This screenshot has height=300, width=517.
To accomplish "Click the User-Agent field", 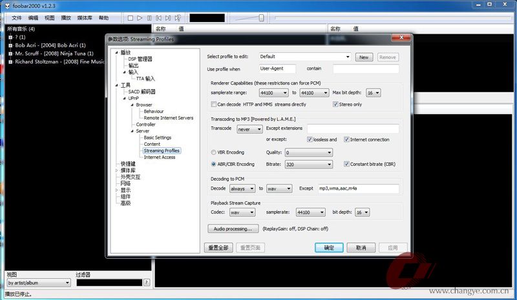I will [x=277, y=68].
